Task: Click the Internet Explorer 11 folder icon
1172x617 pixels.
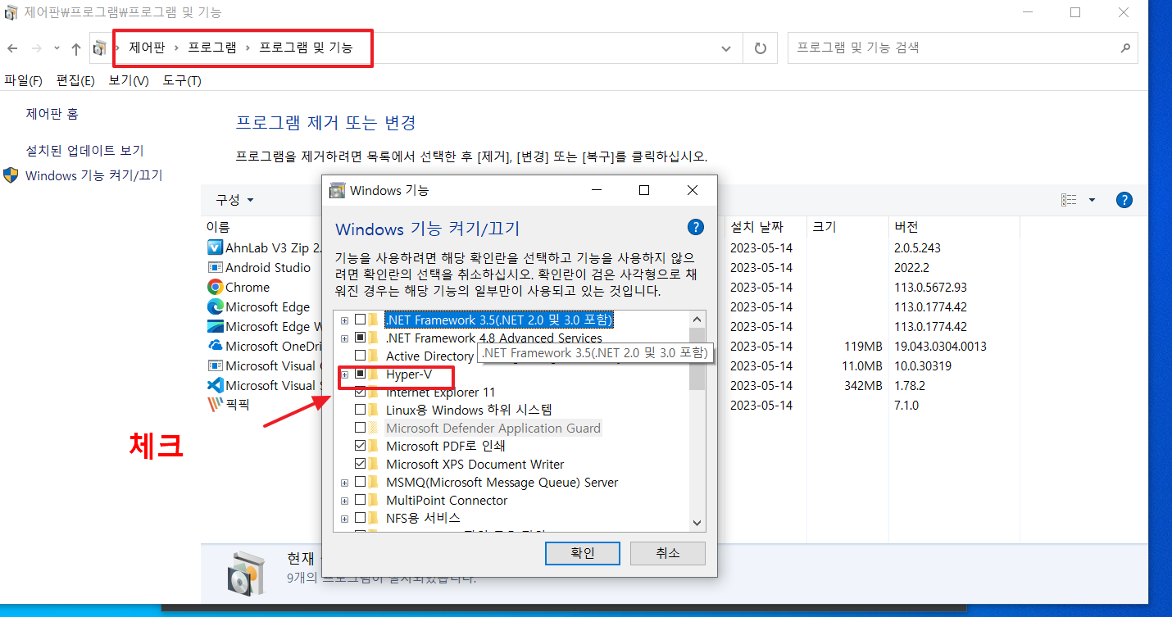Action: point(374,392)
